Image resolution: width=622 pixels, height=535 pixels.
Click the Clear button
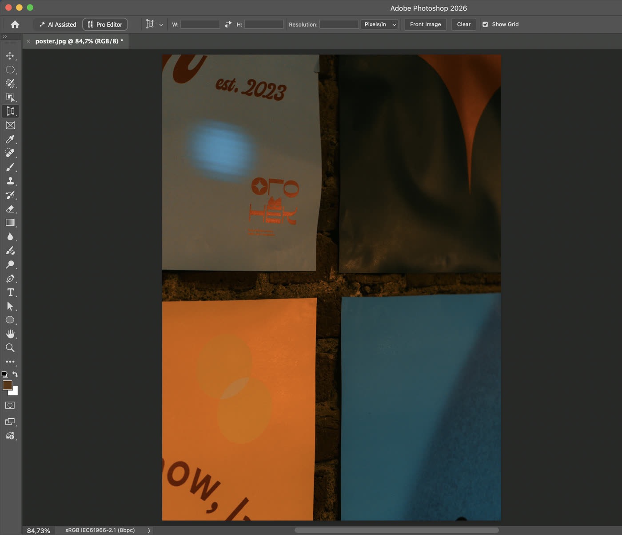[x=464, y=24]
